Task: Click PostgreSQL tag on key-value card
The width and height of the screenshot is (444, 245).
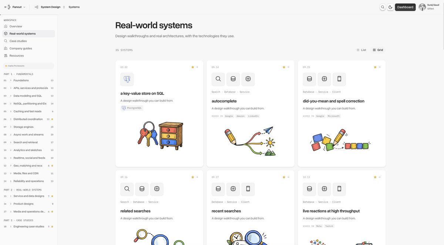Action: click(132, 108)
